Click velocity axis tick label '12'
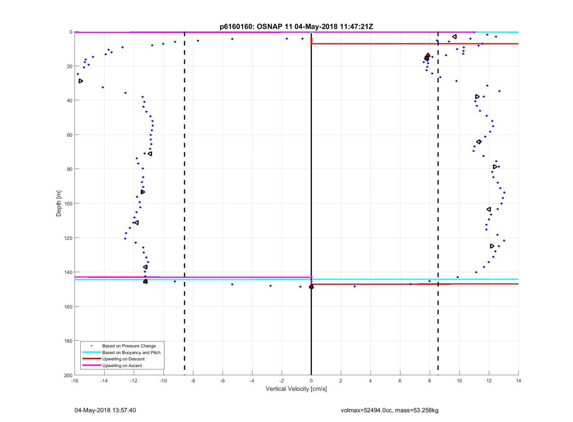The height and width of the screenshot is (422, 573). pyautogui.click(x=489, y=381)
